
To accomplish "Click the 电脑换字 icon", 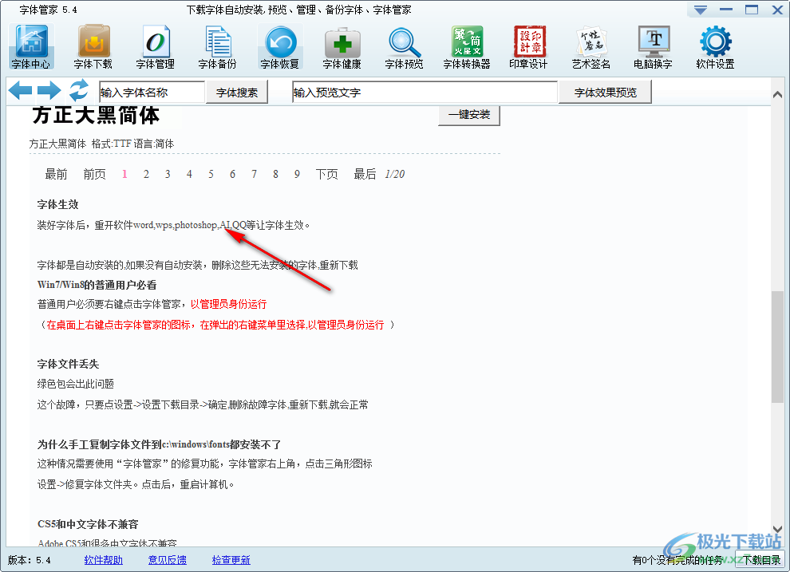I will [652, 45].
